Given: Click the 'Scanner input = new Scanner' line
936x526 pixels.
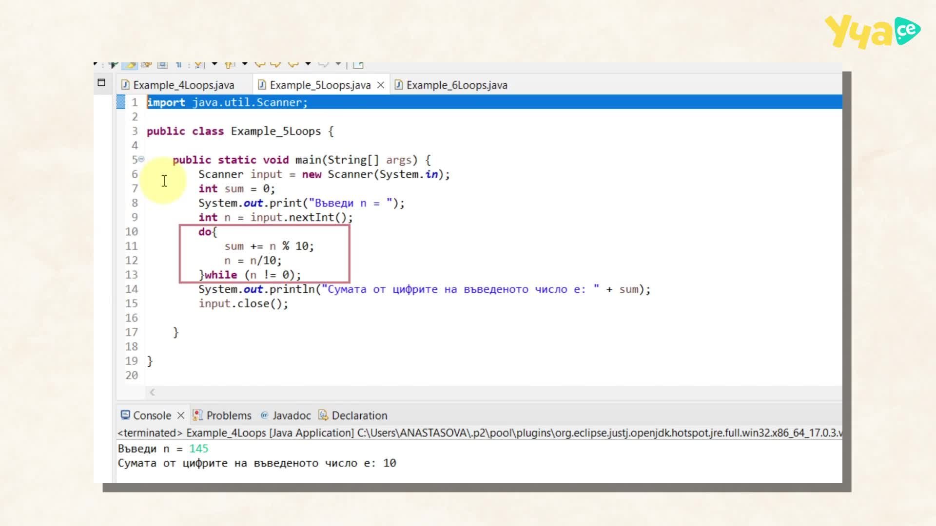Looking at the screenshot, I should (x=324, y=174).
